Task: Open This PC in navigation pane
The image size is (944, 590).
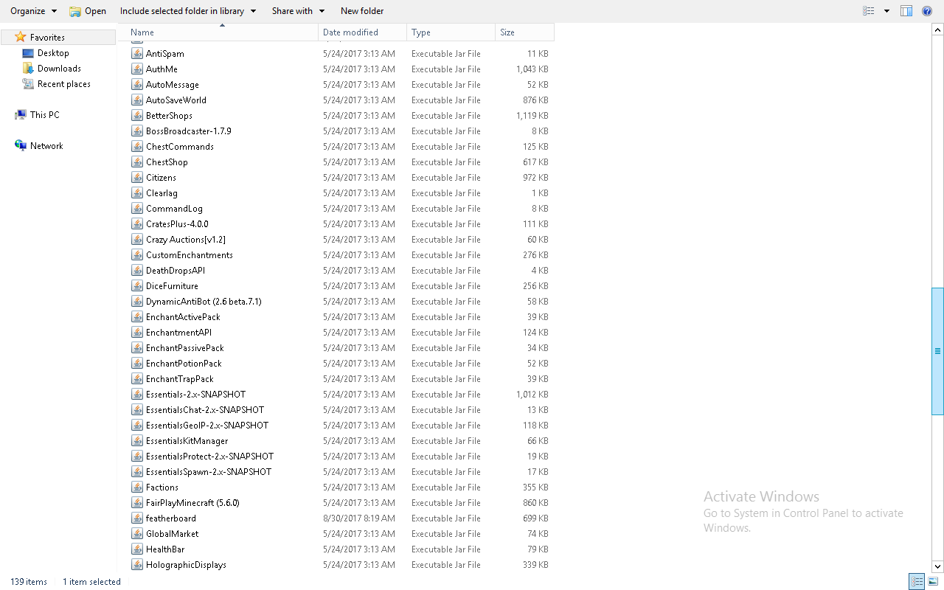Action: click(45, 115)
